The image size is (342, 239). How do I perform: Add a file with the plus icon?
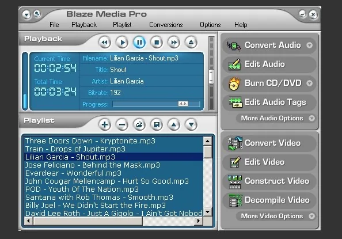[105, 124]
